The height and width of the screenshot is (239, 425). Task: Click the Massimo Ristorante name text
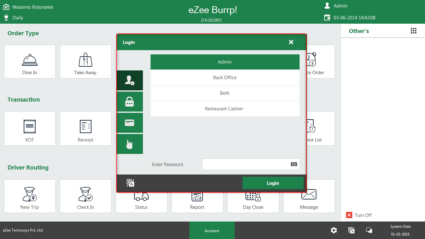(33, 7)
